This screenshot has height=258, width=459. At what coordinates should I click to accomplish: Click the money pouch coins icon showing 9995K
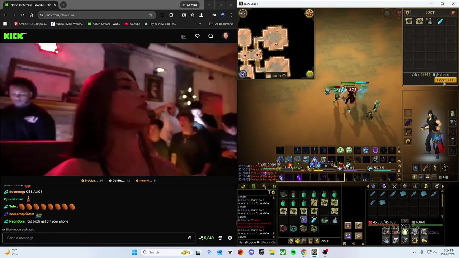(x=317, y=241)
